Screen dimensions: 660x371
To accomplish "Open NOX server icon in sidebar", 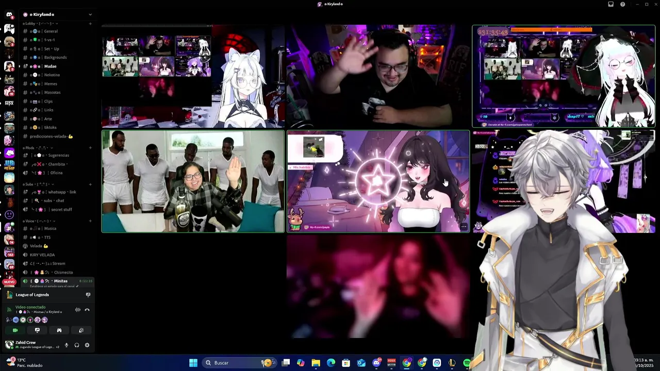I will point(9,103).
